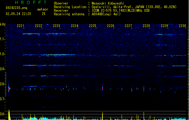Click the date stamp 02.09.24 22:20
The width and height of the screenshot is (189, 120).
pyautogui.click(x=18, y=14)
